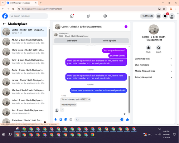Open the Yahir conversation
179x143 pixels.
pyautogui.click(x=24, y=62)
